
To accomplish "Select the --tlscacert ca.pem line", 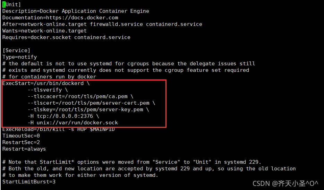I will click(80, 96).
